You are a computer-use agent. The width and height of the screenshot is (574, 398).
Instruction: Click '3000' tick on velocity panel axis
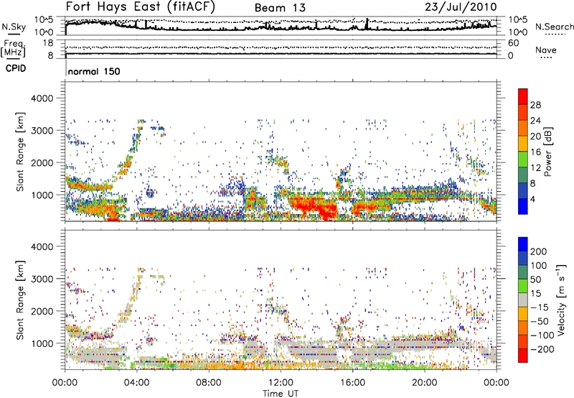[42, 279]
